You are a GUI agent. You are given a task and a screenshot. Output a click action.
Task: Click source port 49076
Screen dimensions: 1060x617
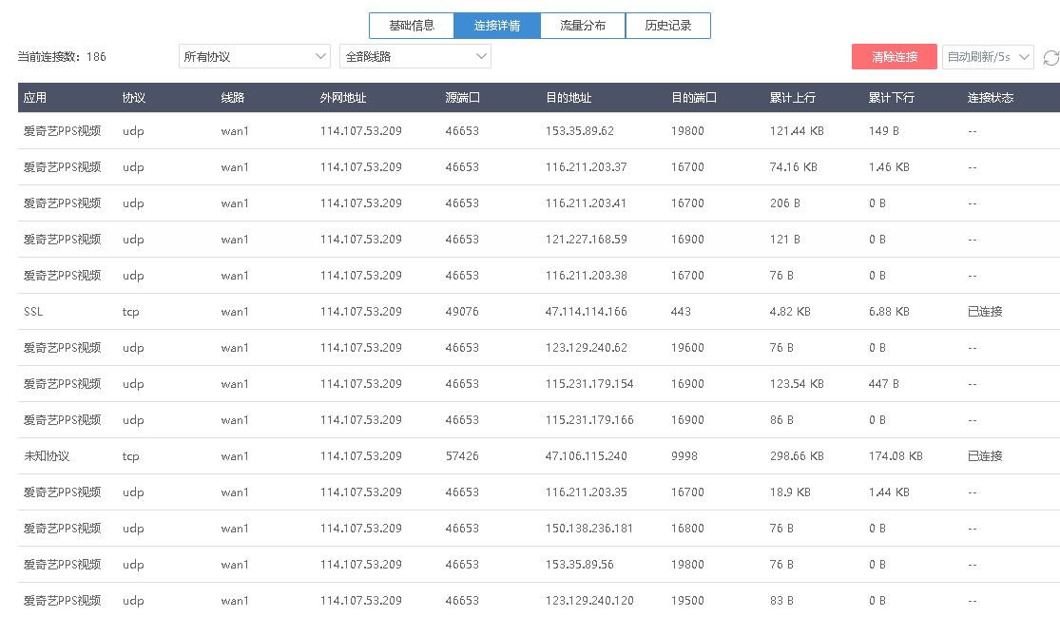click(x=462, y=312)
